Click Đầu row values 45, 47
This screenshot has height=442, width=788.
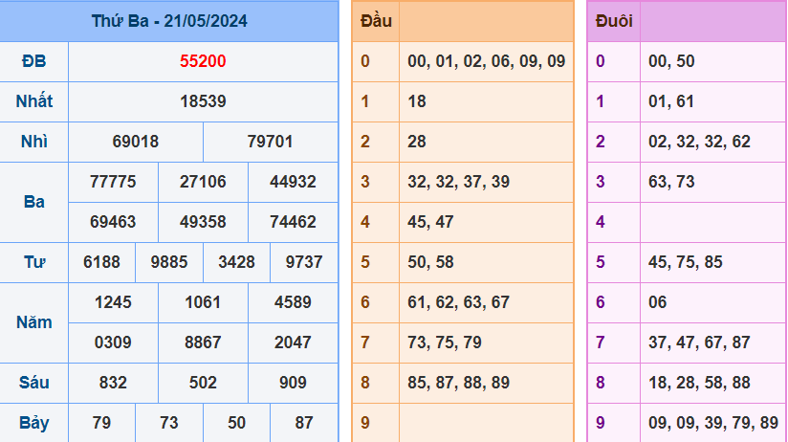click(430, 222)
